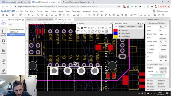This screenshot has height=96, width=171.
Task: Click the X Location input field
Action: click(163, 46)
